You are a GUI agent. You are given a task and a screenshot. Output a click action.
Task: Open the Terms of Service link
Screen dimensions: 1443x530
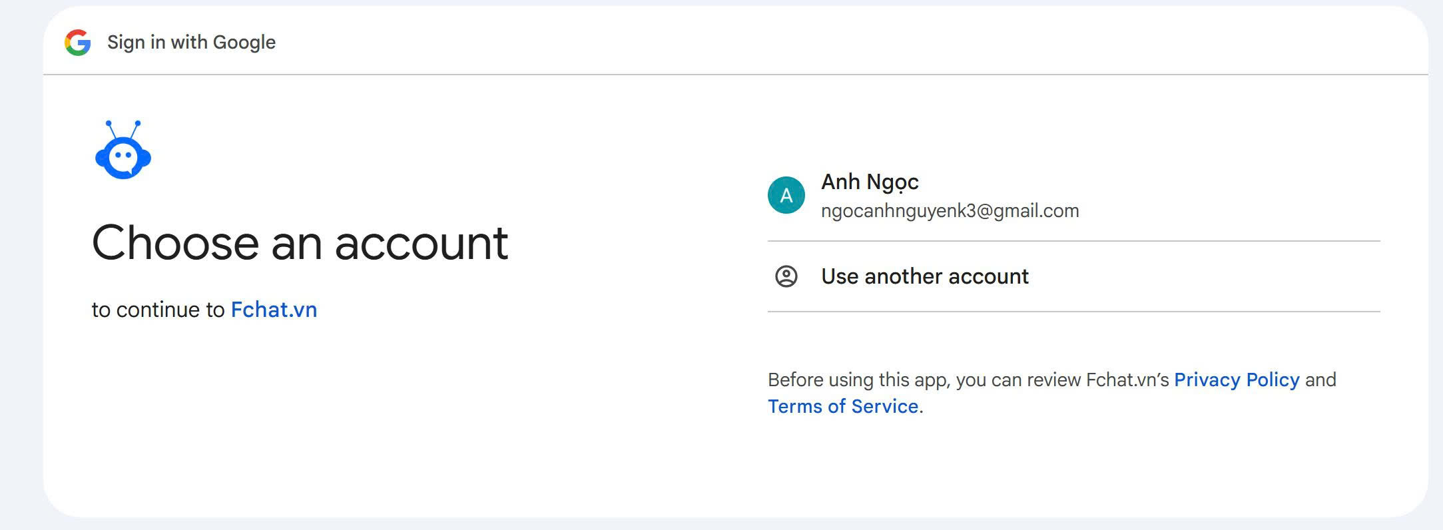[x=843, y=406]
